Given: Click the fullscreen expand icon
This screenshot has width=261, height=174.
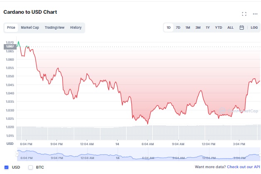Looking at the screenshot, I should tap(244, 14).
